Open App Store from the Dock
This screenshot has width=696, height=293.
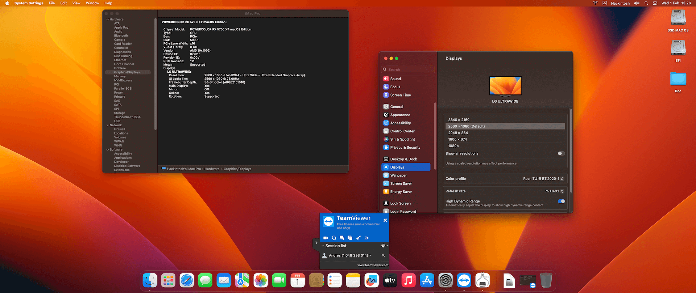point(427,280)
